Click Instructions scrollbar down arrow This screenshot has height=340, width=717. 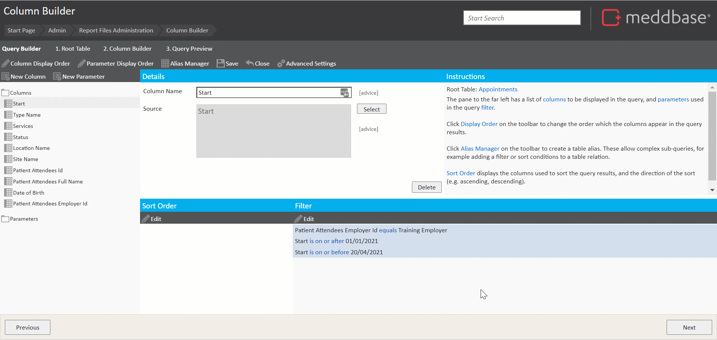point(712,190)
